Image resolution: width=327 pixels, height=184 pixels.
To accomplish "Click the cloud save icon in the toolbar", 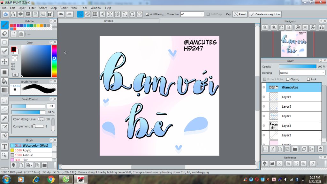I will [6, 14].
